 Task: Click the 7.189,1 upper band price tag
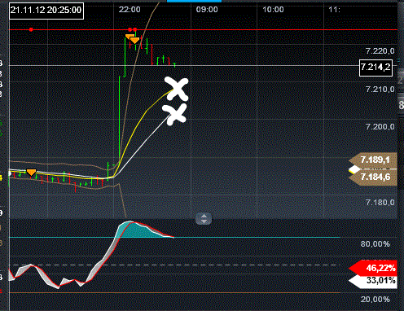373,160
